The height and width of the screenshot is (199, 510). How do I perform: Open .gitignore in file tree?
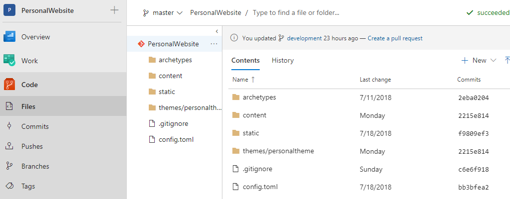coord(174,123)
